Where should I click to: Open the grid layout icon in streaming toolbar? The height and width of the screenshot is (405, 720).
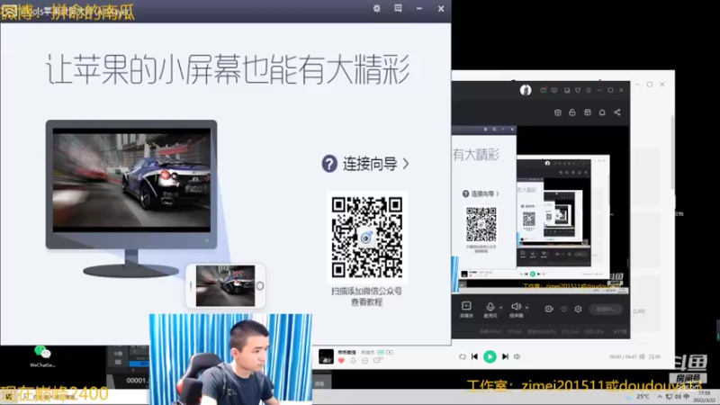(x=588, y=112)
